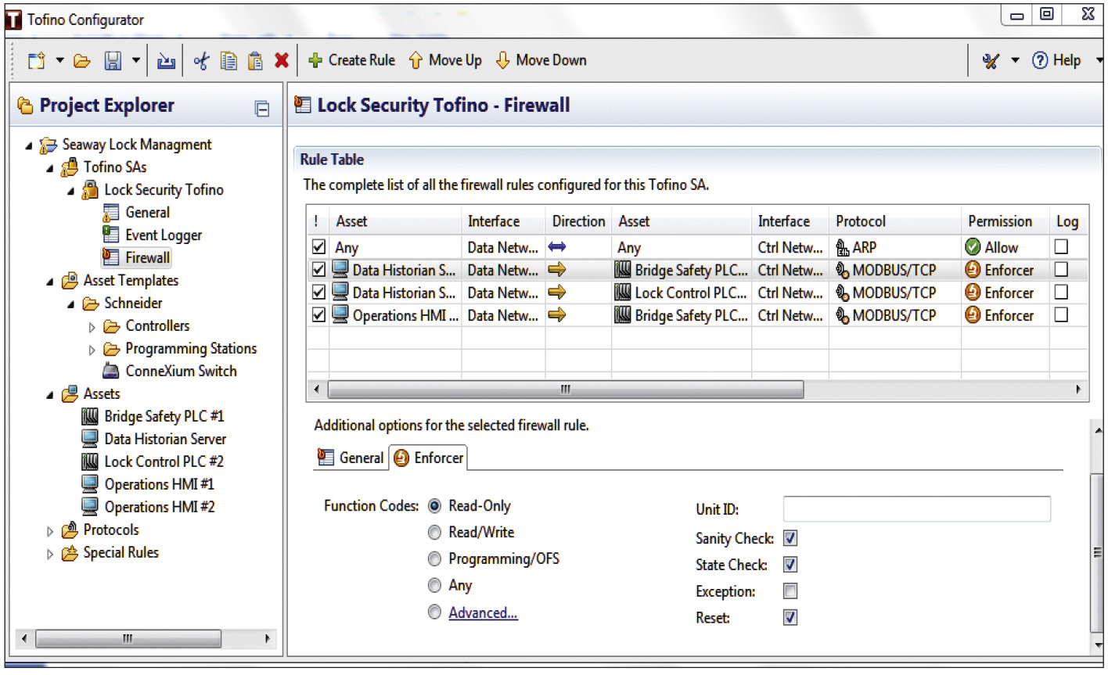
Task: Select the Firewall tree item
Action: [x=136, y=257]
